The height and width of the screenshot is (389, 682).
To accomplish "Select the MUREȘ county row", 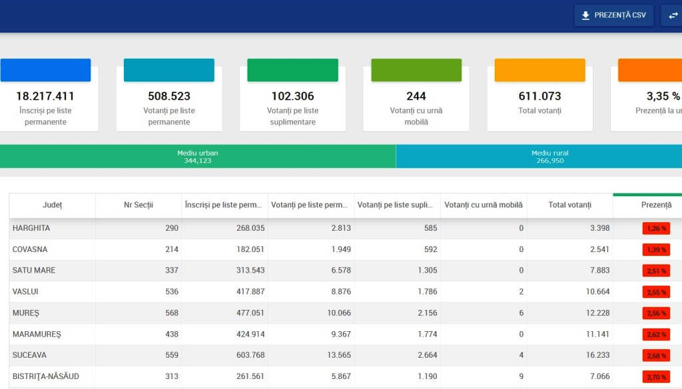I will click(346, 313).
